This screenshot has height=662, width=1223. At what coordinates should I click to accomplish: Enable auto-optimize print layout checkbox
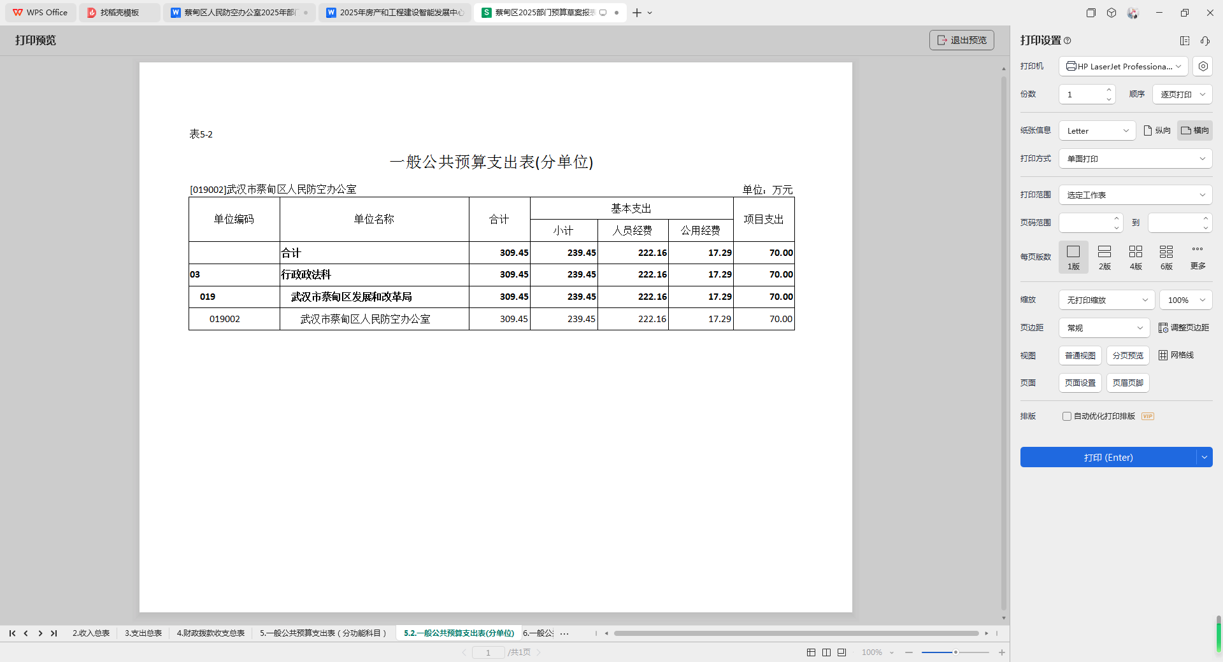coord(1067,416)
